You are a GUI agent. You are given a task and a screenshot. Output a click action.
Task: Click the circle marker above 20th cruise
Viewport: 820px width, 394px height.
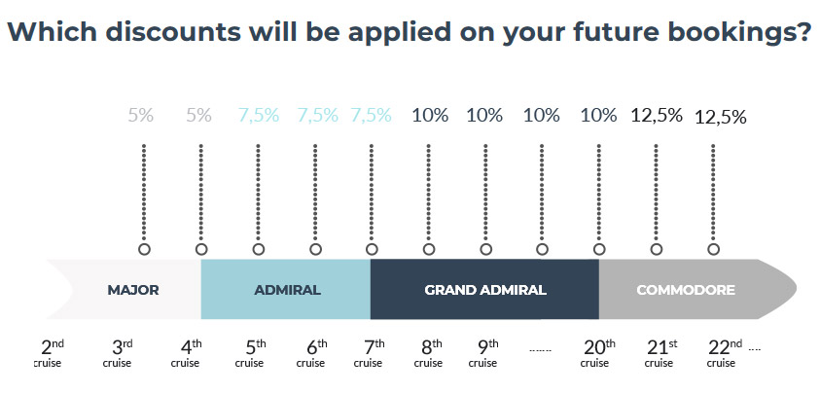[599, 249]
